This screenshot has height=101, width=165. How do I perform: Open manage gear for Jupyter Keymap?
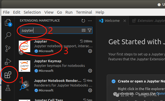(x=90, y=71)
